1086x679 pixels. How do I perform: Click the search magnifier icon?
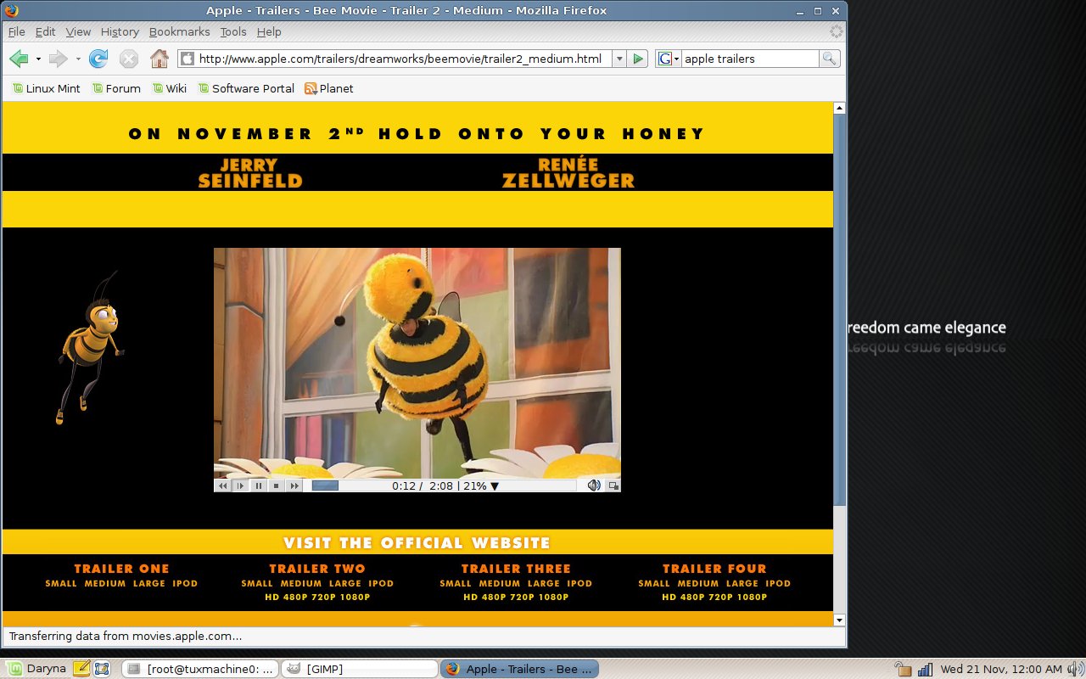tap(829, 59)
